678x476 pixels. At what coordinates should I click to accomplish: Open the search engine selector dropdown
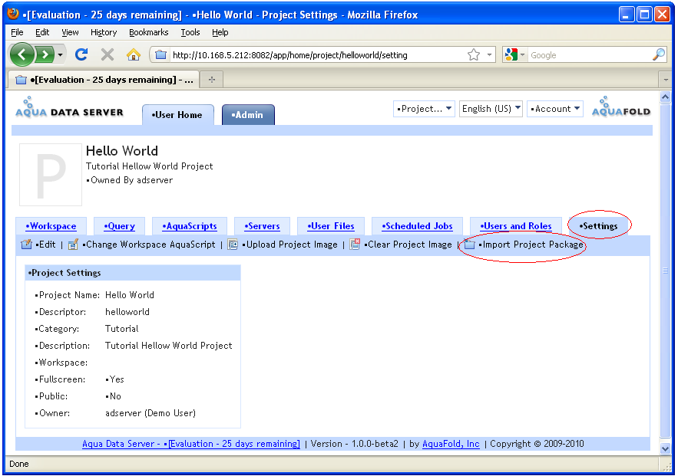coord(514,55)
